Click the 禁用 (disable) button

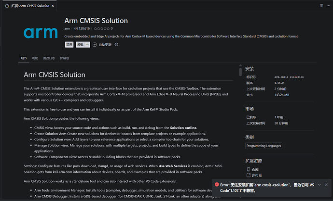[69, 45]
